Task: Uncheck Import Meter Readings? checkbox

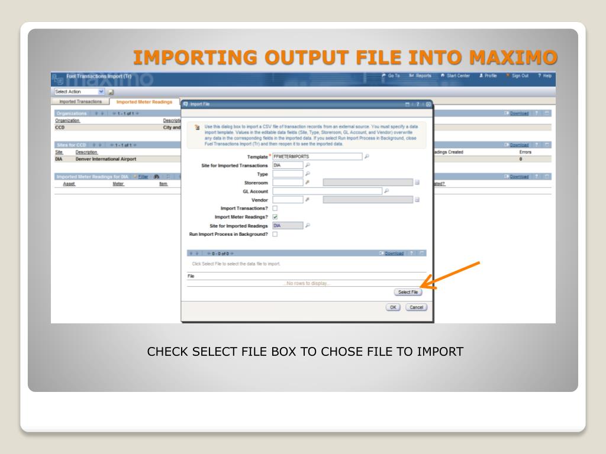Action: [x=275, y=217]
